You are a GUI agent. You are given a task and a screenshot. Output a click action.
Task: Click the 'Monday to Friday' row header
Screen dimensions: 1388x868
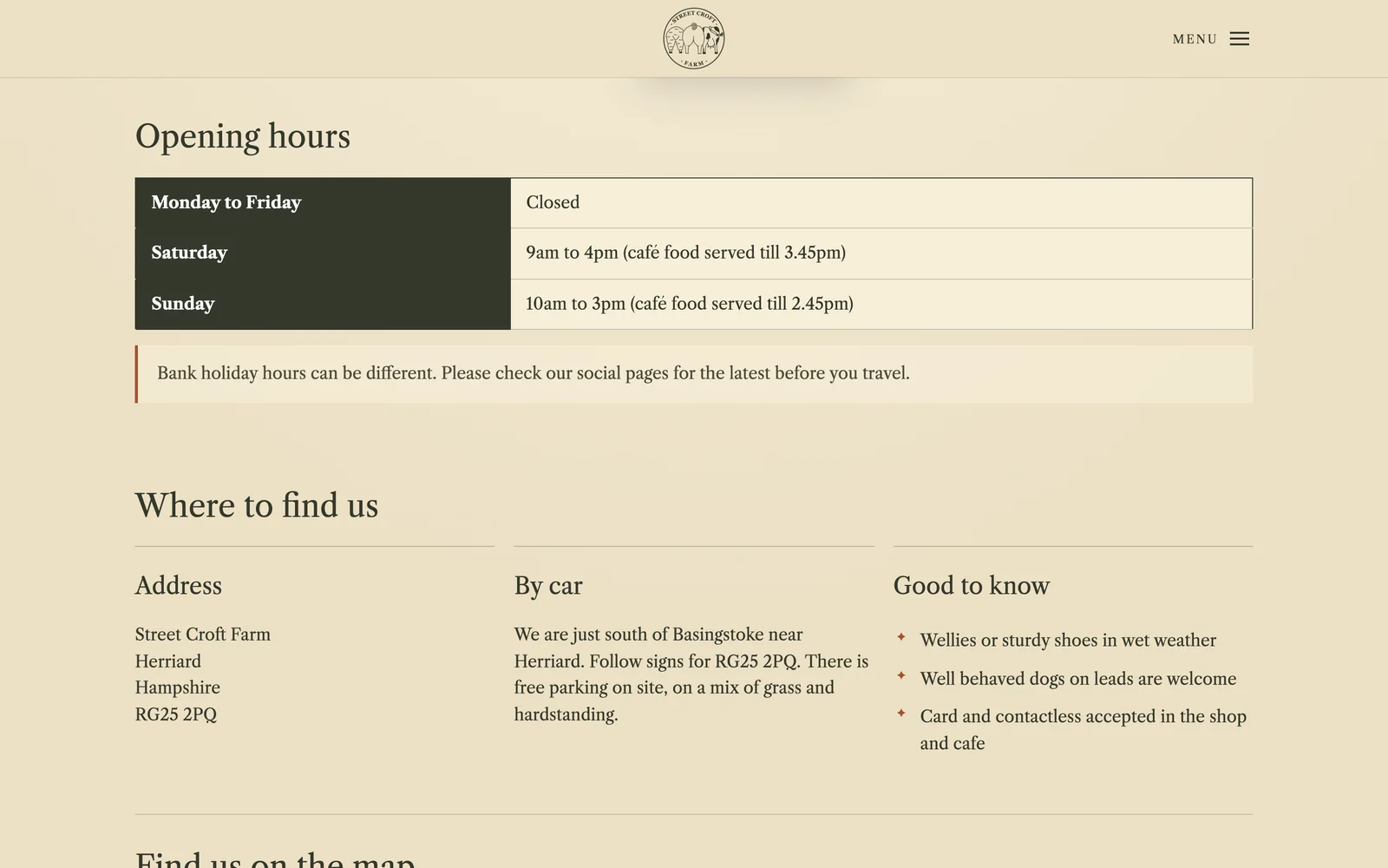[323, 203]
